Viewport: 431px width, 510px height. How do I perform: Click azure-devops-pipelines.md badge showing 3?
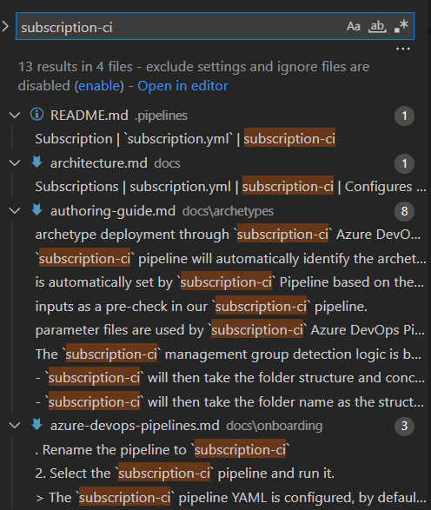coord(404,426)
